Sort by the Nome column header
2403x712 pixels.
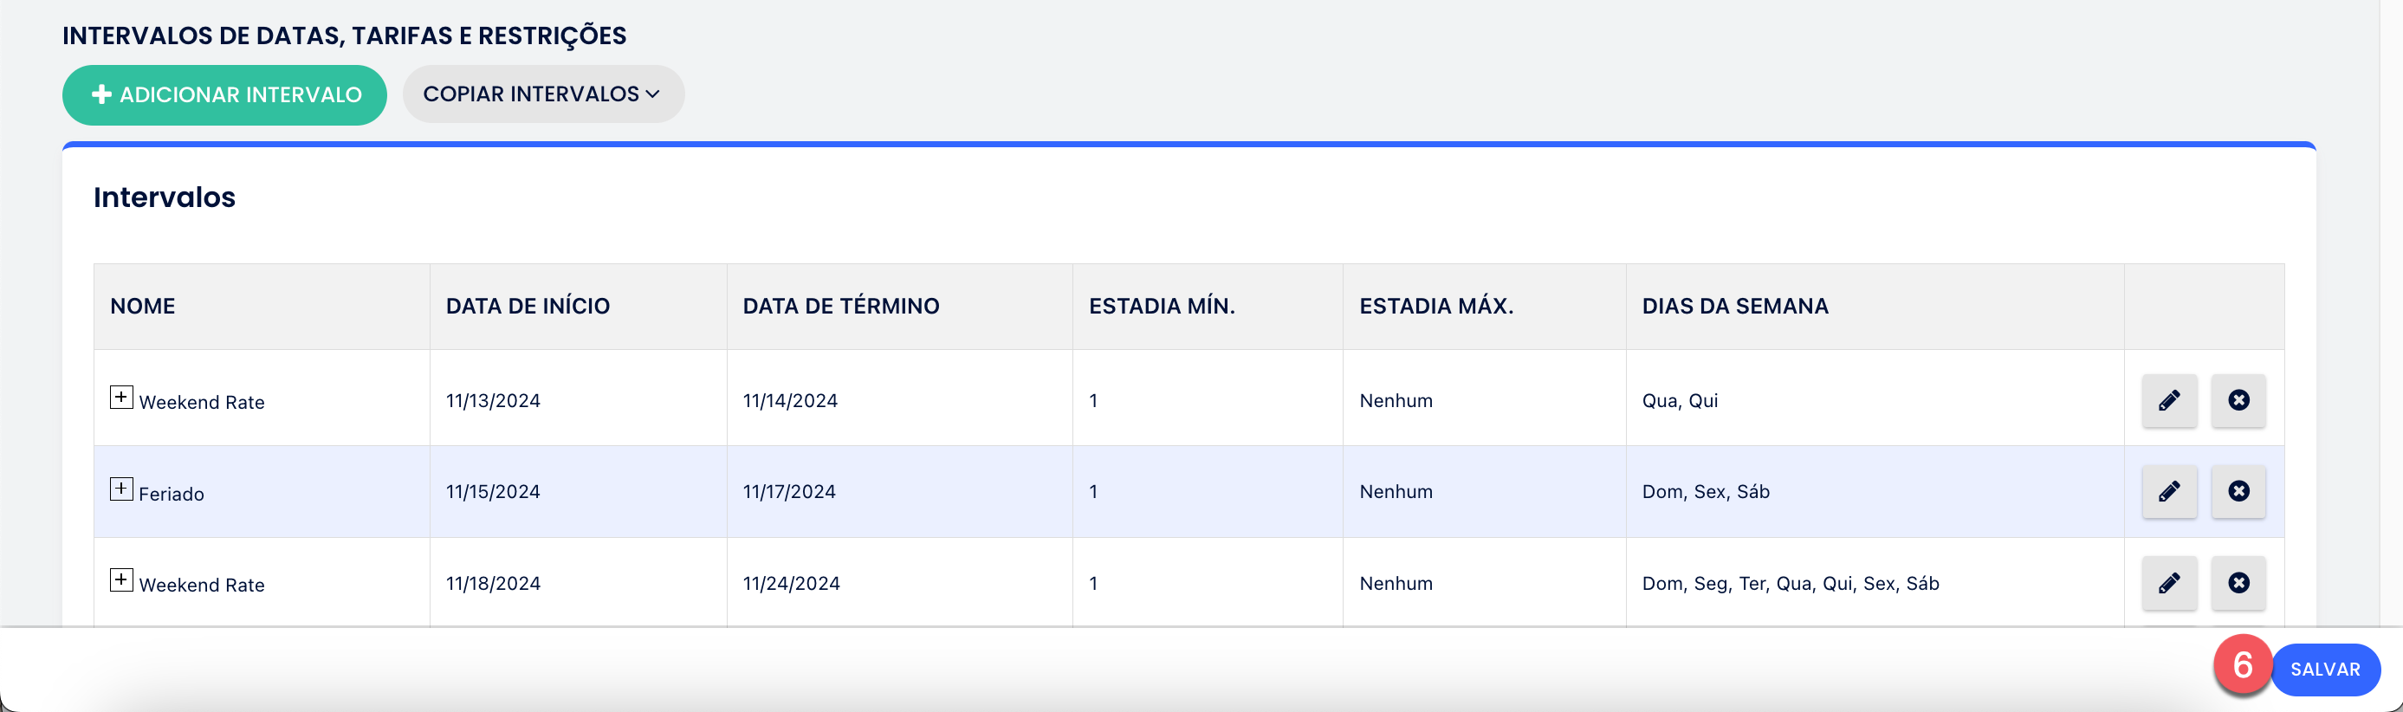[143, 306]
